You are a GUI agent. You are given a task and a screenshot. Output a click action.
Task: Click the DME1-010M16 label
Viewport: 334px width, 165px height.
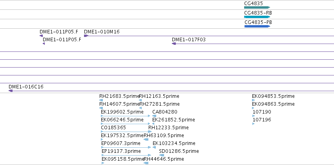coord(102,32)
